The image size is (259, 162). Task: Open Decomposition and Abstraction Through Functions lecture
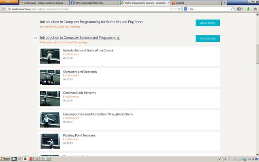[98, 114]
